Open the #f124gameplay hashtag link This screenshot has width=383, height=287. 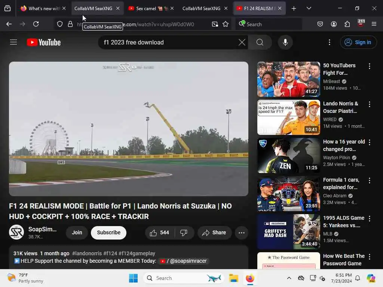(137, 253)
